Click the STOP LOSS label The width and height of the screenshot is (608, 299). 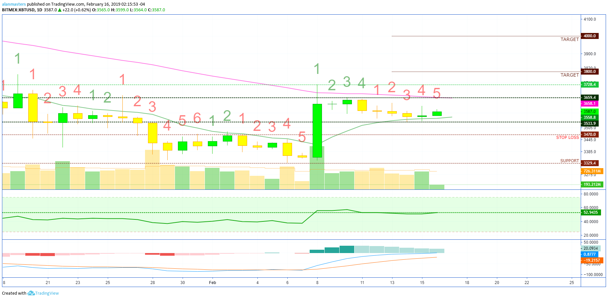[x=567, y=138]
